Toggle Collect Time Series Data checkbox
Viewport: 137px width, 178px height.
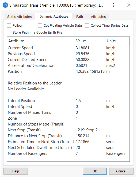[87, 25]
